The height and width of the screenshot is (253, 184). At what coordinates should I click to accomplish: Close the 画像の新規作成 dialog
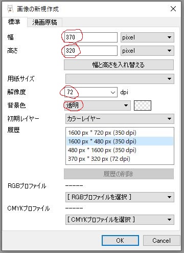point(173,9)
